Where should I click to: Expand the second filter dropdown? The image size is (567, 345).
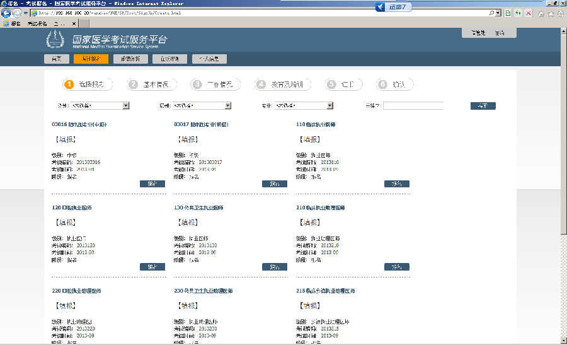pos(202,106)
